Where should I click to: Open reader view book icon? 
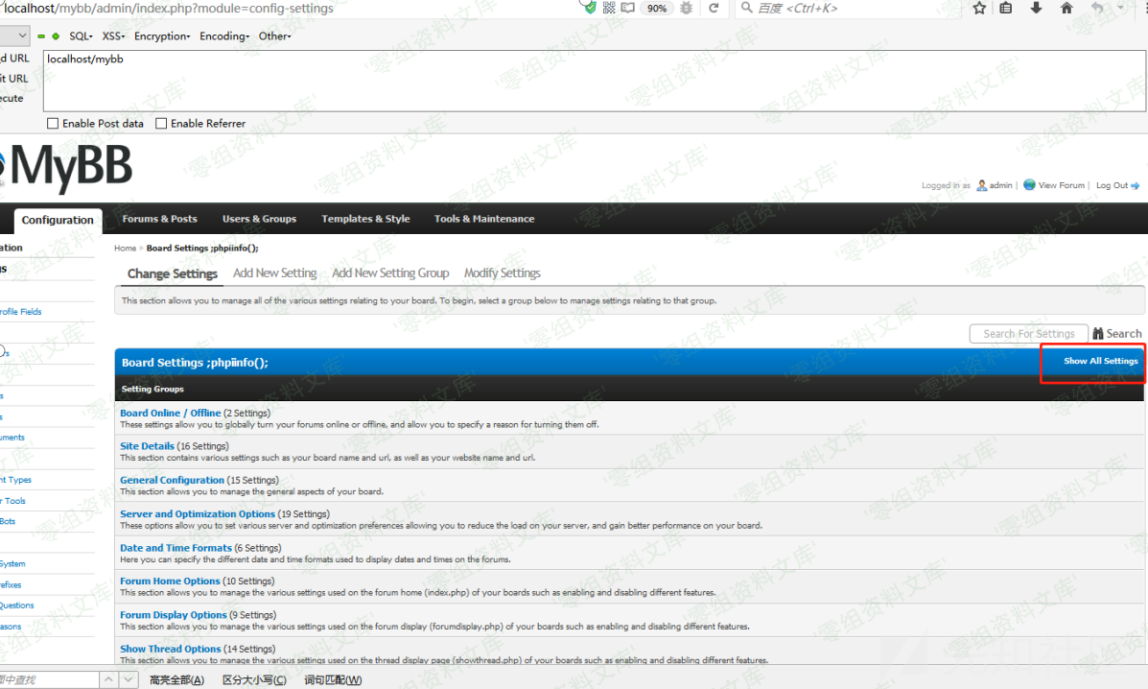[628, 8]
